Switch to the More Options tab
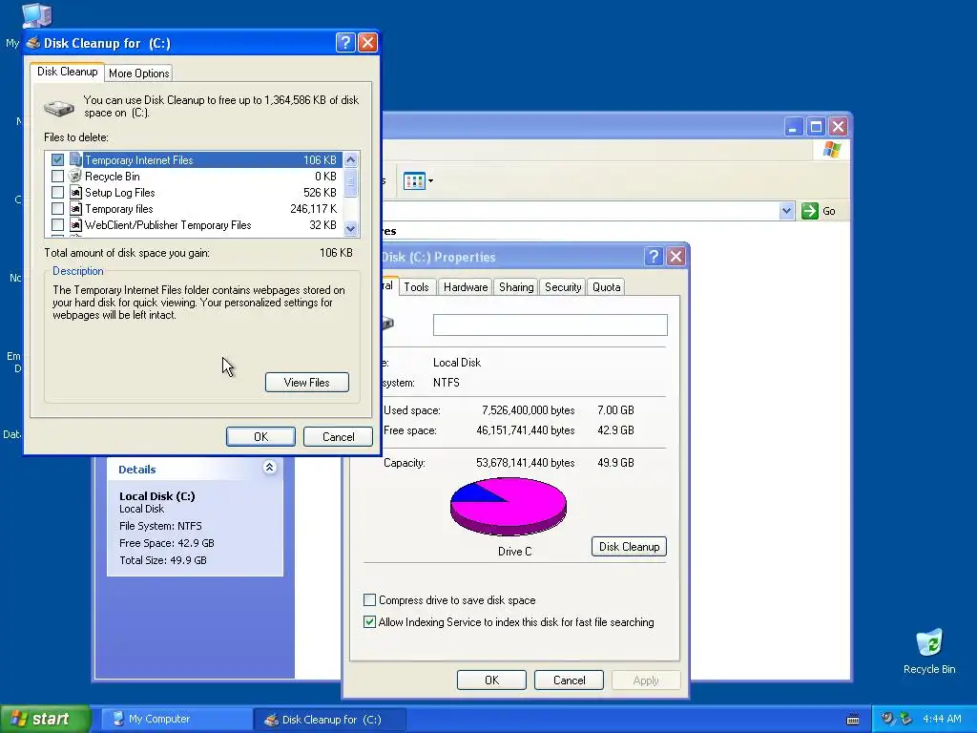 [139, 73]
